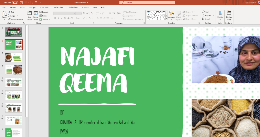Open the Layout dropdown
The height and width of the screenshot is (137, 260).
coord(44,12)
